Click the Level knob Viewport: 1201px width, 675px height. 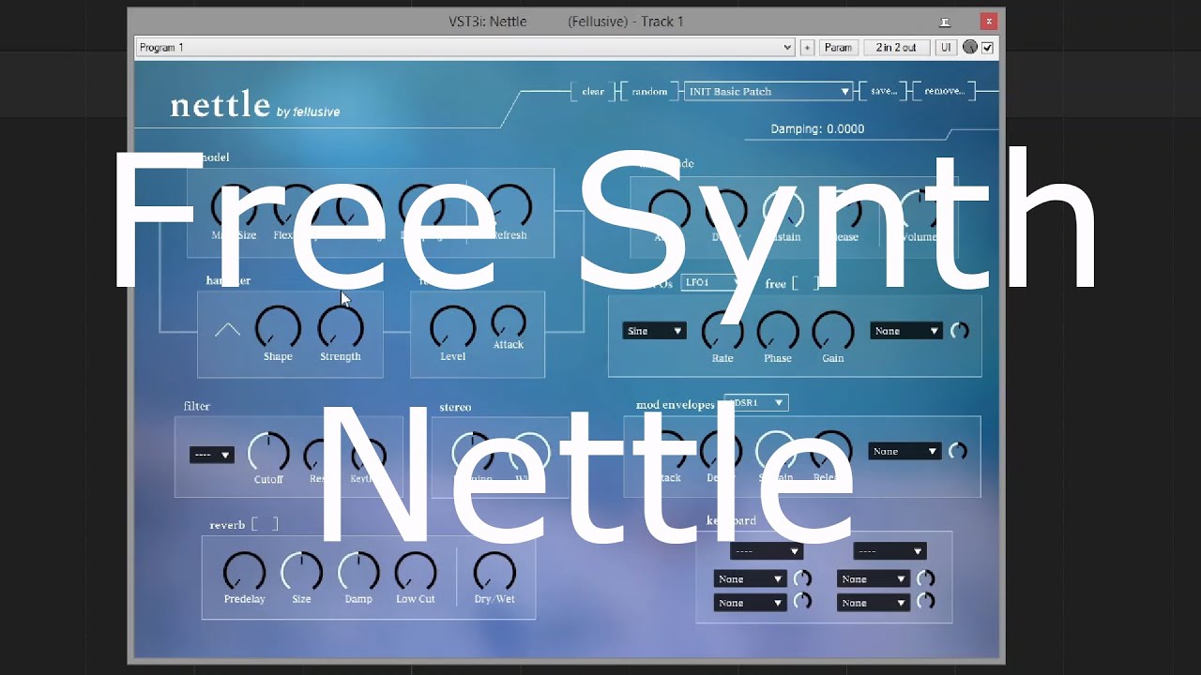[452, 327]
